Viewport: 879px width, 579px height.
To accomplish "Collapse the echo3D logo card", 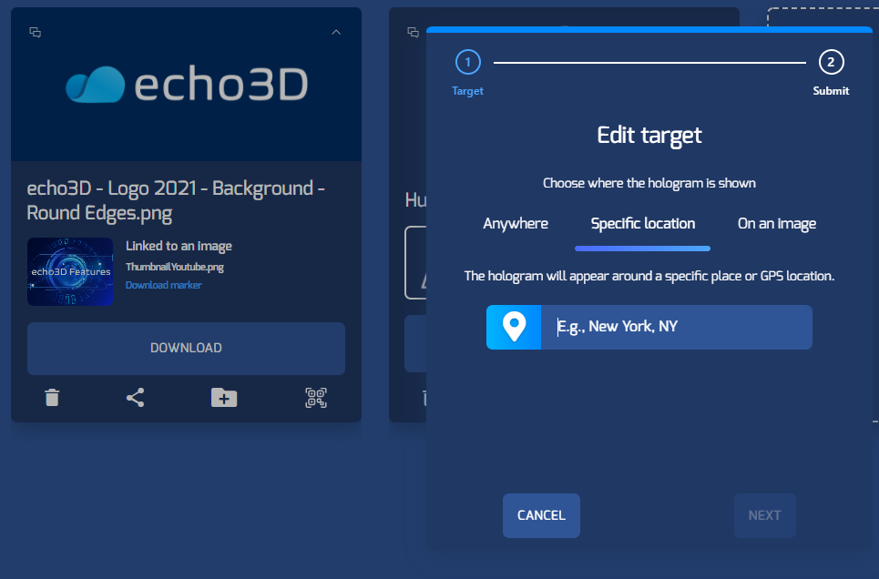I will pos(336,31).
